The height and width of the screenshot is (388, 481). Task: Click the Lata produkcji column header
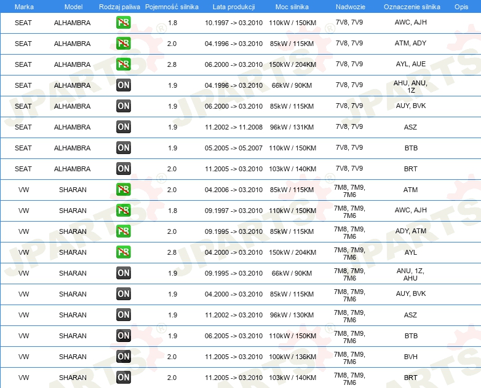coord(234,7)
